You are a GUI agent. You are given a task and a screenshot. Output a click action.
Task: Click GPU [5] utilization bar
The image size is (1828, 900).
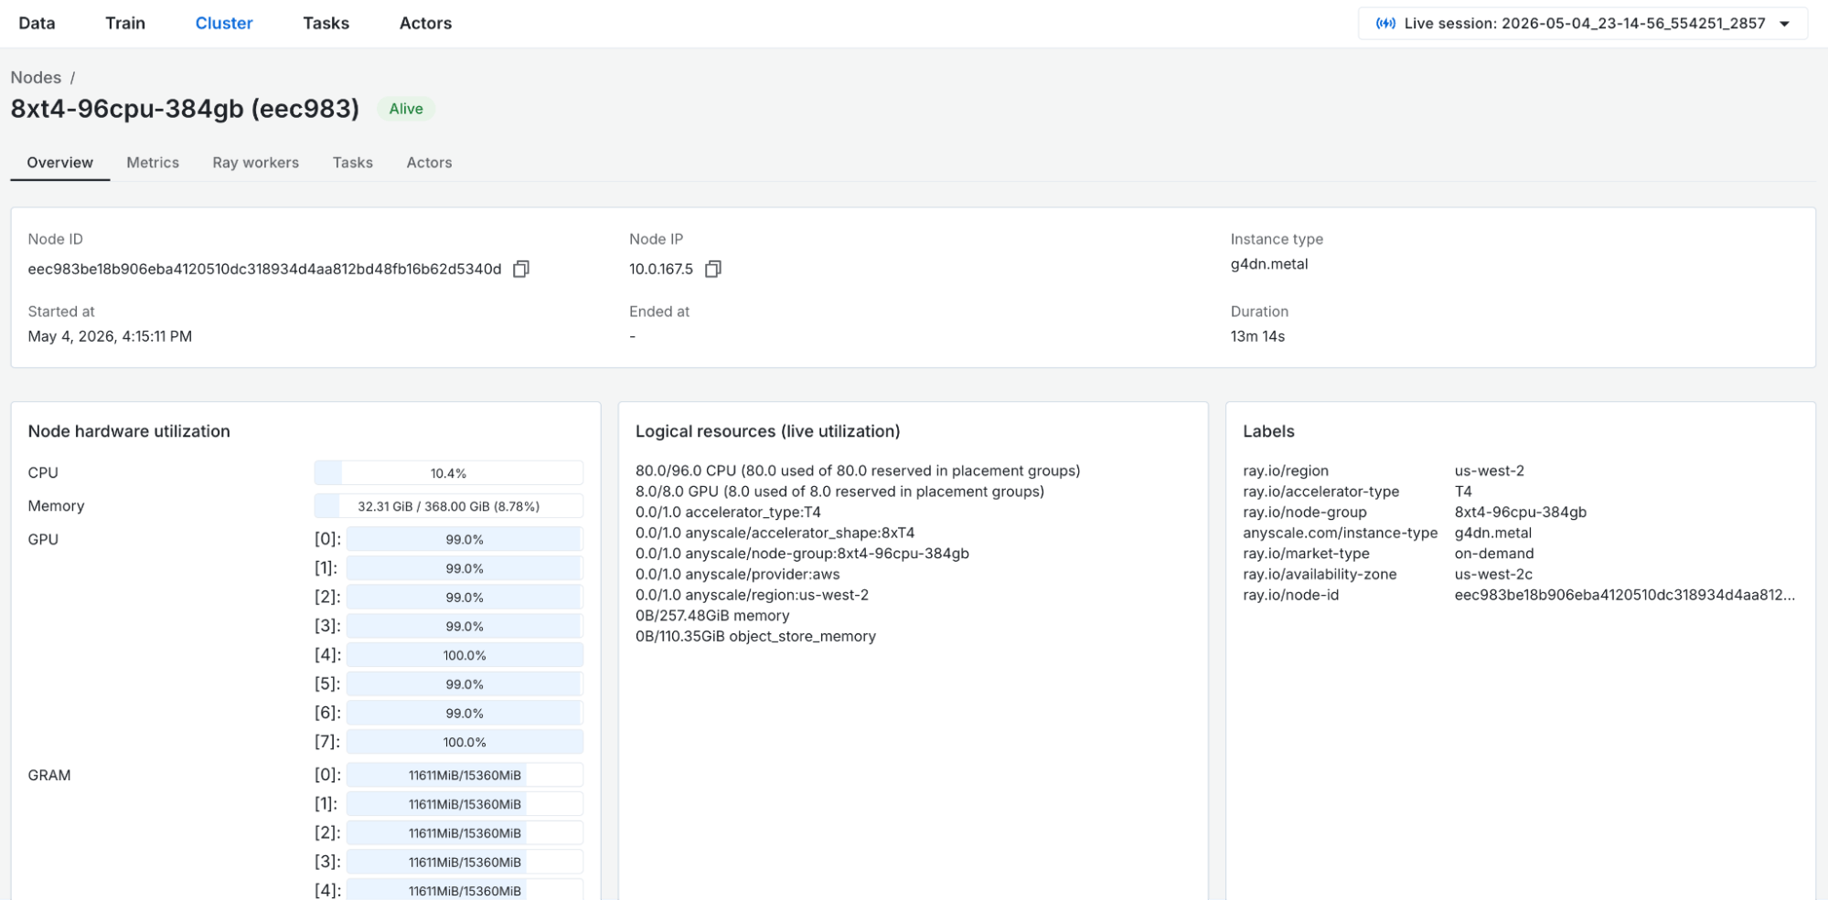(x=465, y=684)
